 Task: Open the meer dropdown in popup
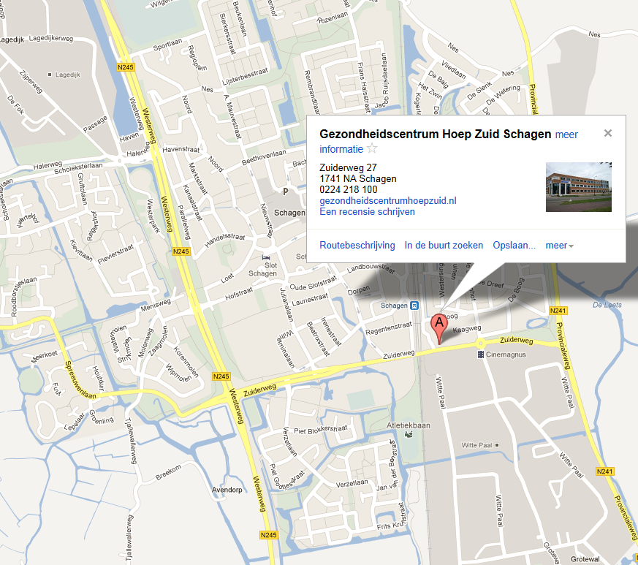point(560,246)
